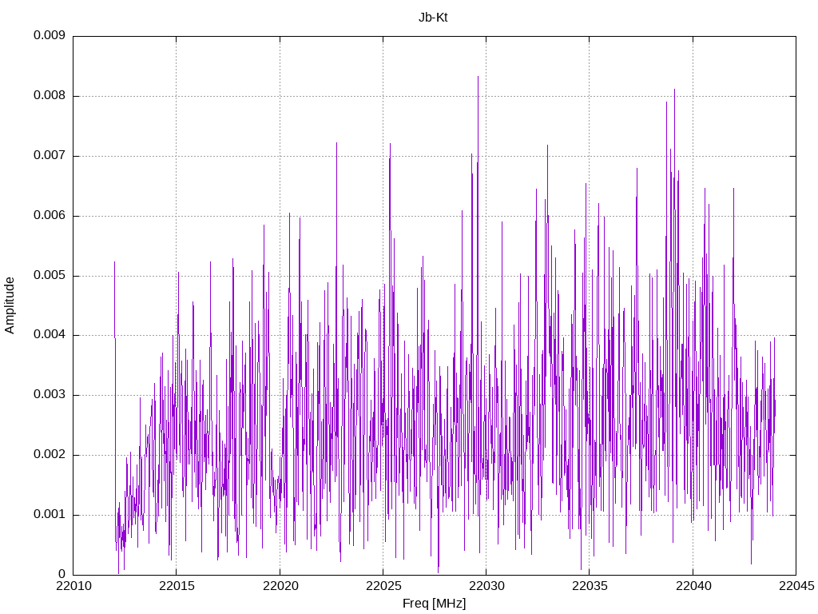Click y-axis tick label '0.002'
Screen dimensions: 818x614
tap(50, 455)
